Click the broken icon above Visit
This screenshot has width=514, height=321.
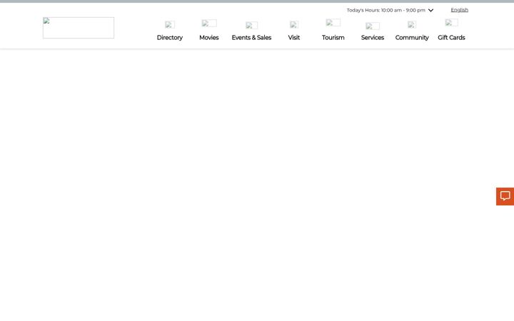coord(293,24)
